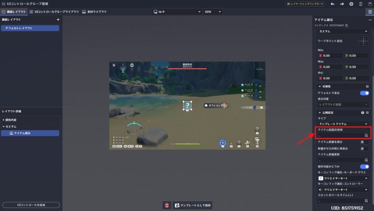Open the 16:9 aspect ratio dropdown
Viewport: 374px width, 211px height.
click(x=177, y=12)
